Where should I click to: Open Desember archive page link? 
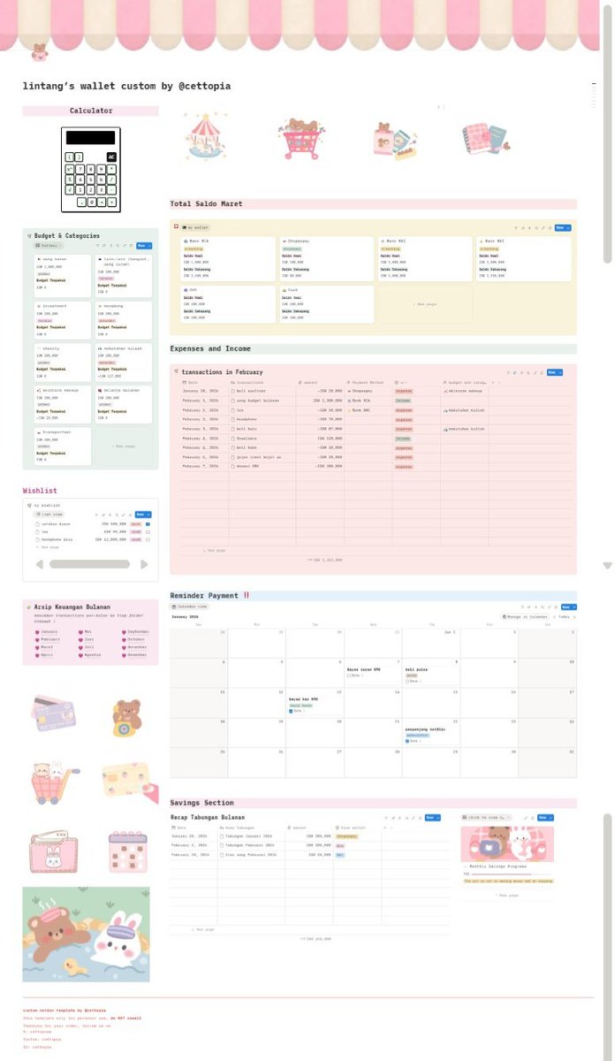pyautogui.click(x=135, y=655)
